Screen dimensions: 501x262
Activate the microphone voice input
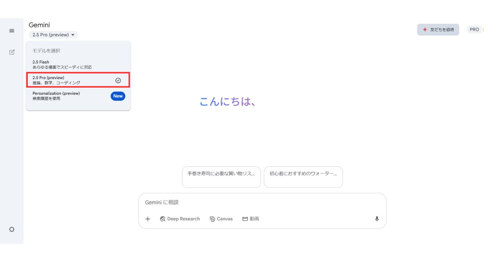coord(377,219)
